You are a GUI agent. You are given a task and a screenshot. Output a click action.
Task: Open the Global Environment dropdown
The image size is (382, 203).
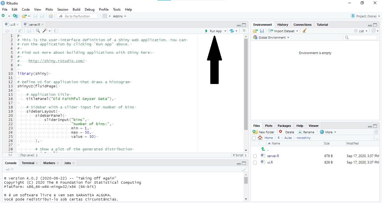point(271,38)
